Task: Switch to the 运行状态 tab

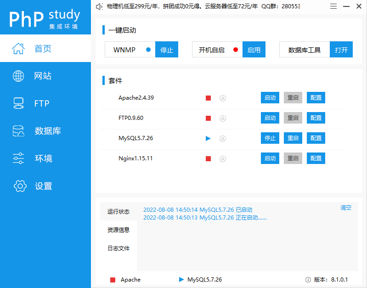Action: [119, 211]
